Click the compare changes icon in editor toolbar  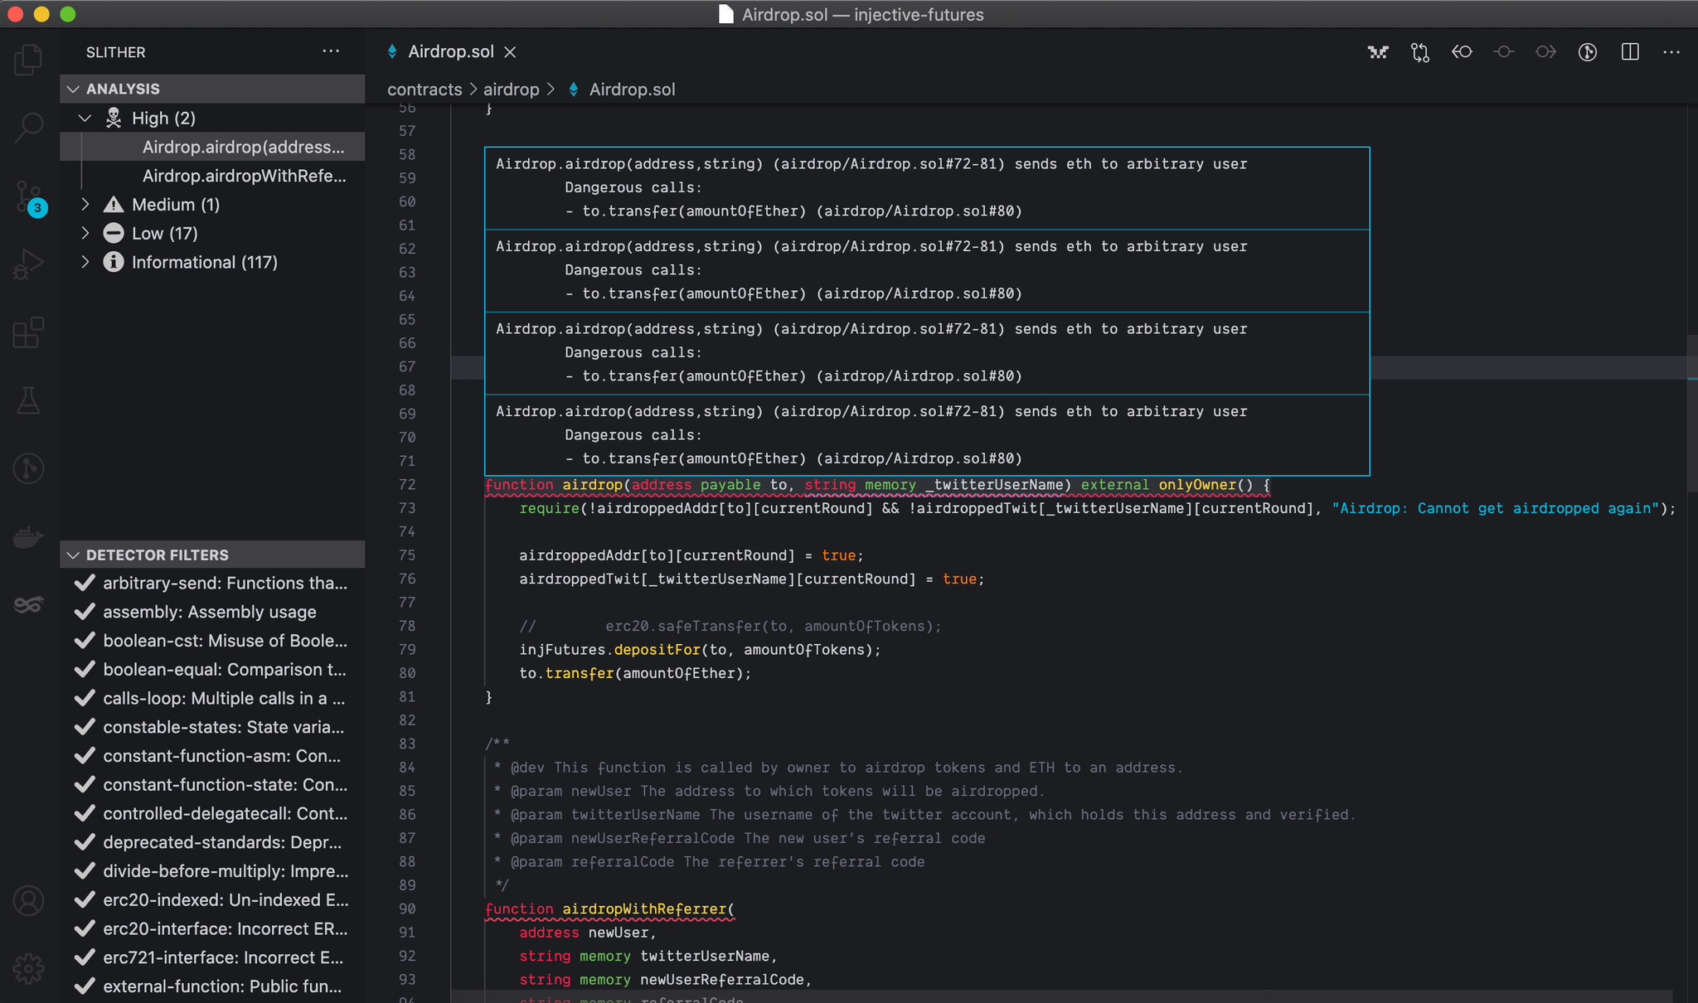click(x=1420, y=52)
